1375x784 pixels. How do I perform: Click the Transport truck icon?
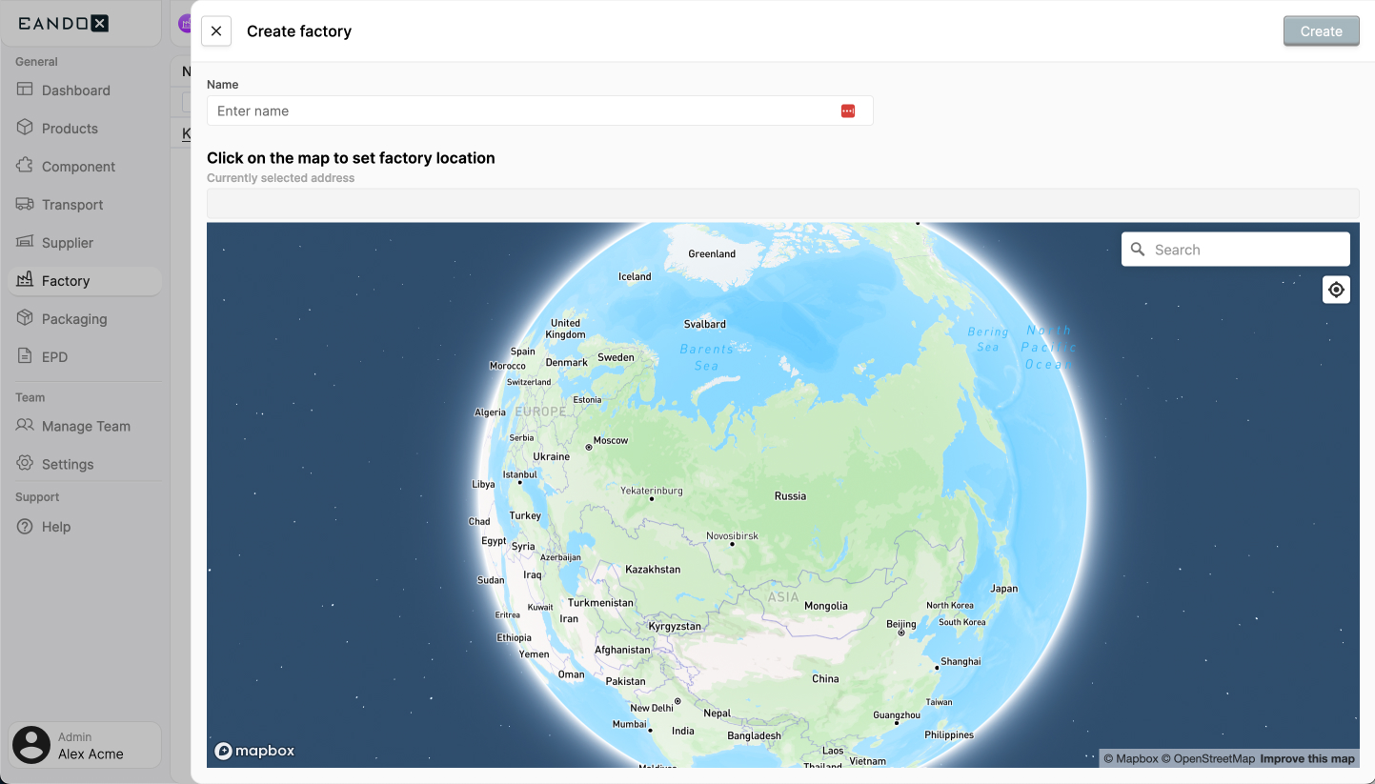[x=25, y=204]
